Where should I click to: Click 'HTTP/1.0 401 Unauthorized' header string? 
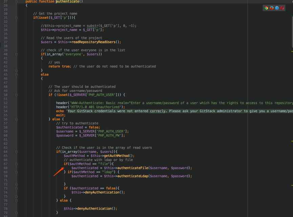[x=95, y=107]
